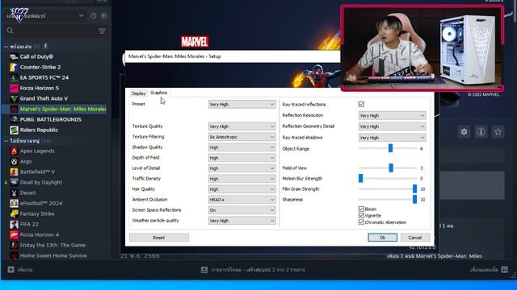Click the Argo game icon
Viewport: 517px width, 290px height.
pyautogui.click(x=14, y=161)
